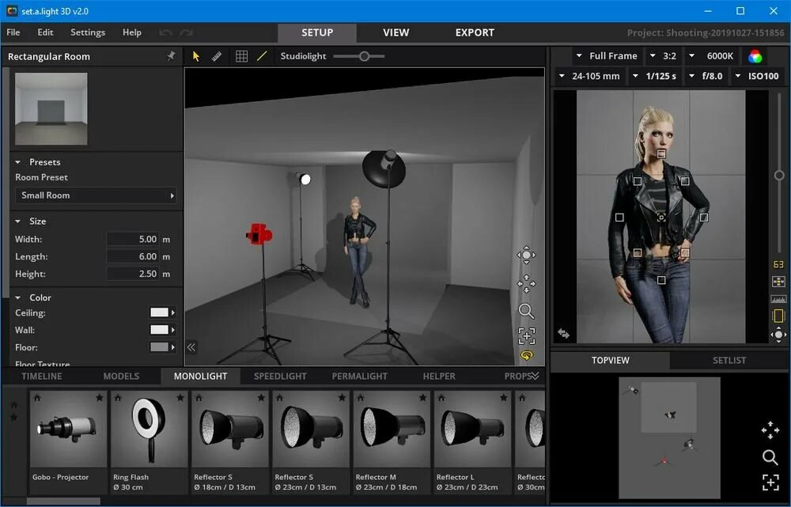This screenshot has height=507, width=791.
Task: Click the vertical zoom slider handle by preview
Action: tap(779, 175)
